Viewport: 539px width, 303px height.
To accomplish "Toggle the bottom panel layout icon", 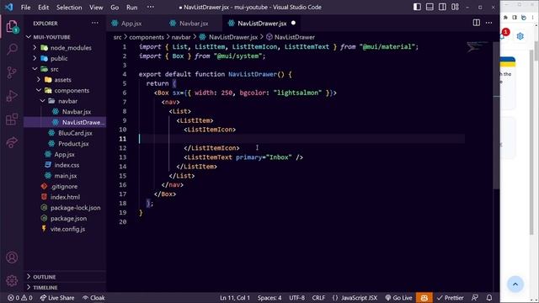I will point(430,7).
